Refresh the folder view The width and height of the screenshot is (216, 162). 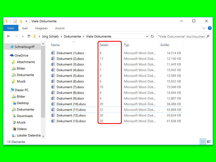click(x=152, y=36)
